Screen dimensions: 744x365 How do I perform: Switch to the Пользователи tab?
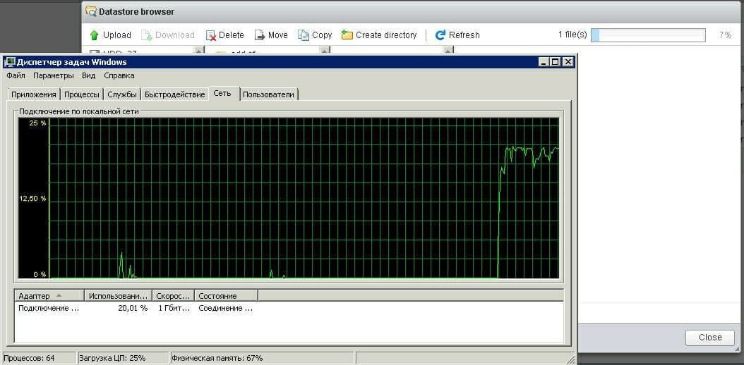tap(268, 94)
